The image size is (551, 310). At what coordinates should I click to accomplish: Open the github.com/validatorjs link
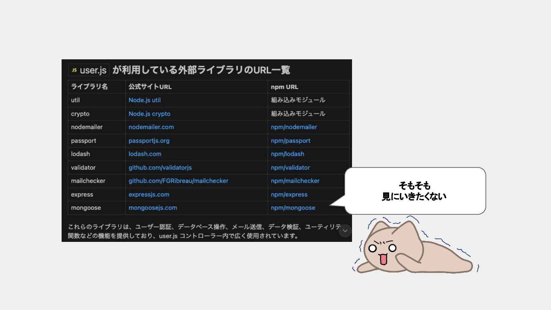pos(160,168)
